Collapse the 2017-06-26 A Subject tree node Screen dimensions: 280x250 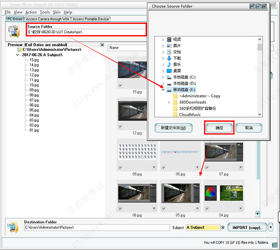click(17, 55)
